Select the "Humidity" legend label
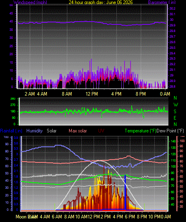 click(x=34, y=131)
